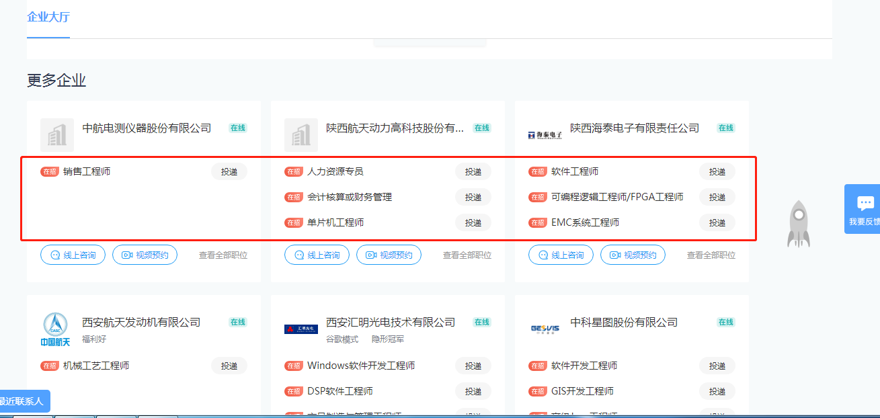Image resolution: width=880 pixels, height=418 pixels.
Task: Click 西安航天发动机 中国航天 logo
Action: 55,329
